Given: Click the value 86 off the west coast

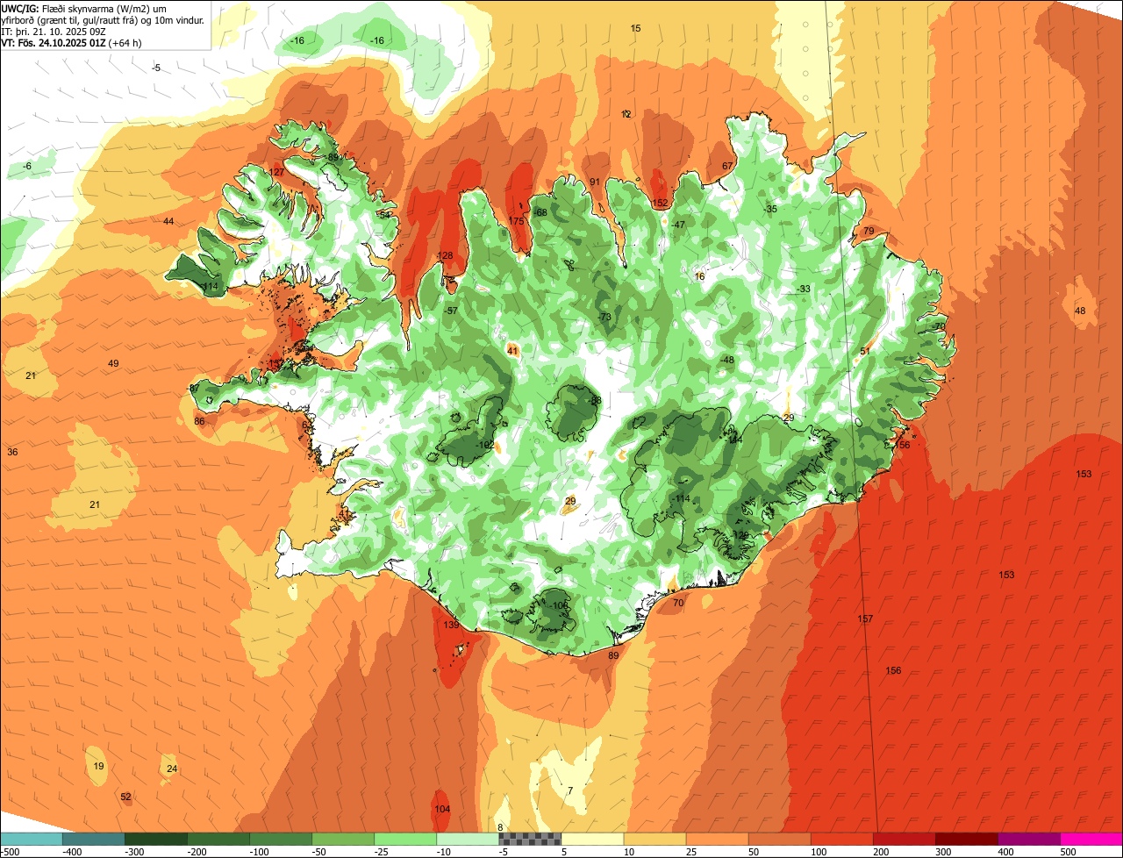Looking at the screenshot, I should [199, 421].
